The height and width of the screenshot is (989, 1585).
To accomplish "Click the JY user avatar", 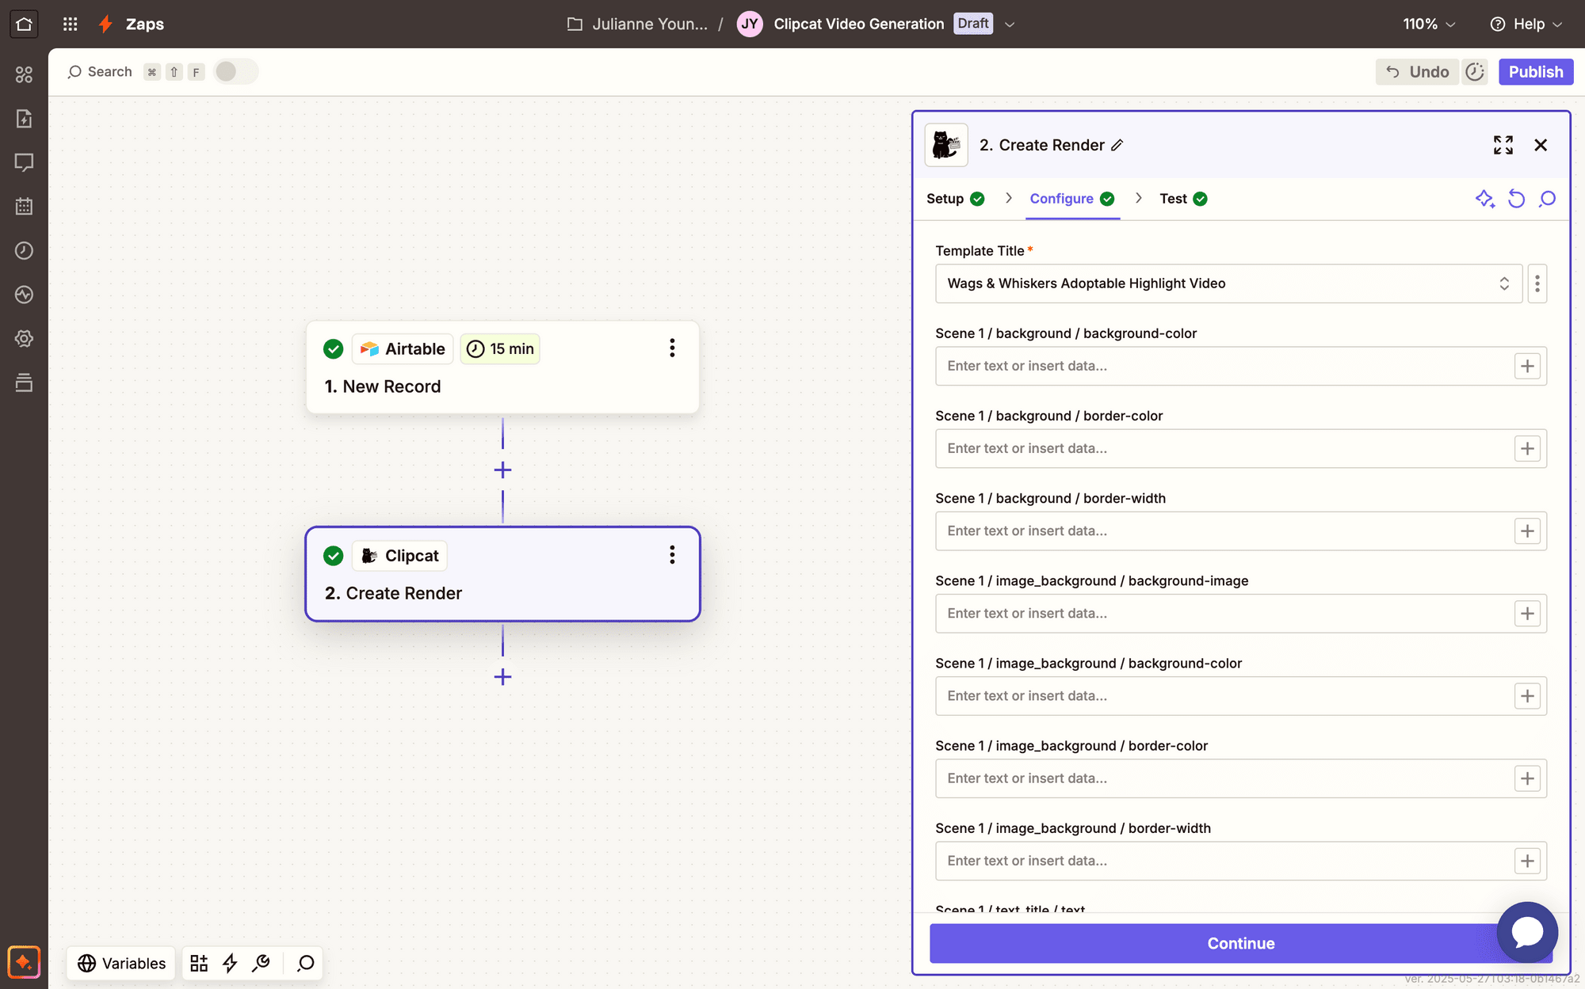I will 749,24.
